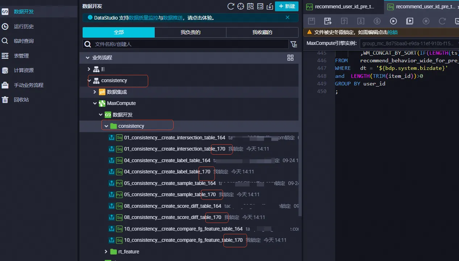Screen dimensions: 459x261
Task: Switch to the Sq recommend_user_id_pre_t tab
Action: coord(422,7)
